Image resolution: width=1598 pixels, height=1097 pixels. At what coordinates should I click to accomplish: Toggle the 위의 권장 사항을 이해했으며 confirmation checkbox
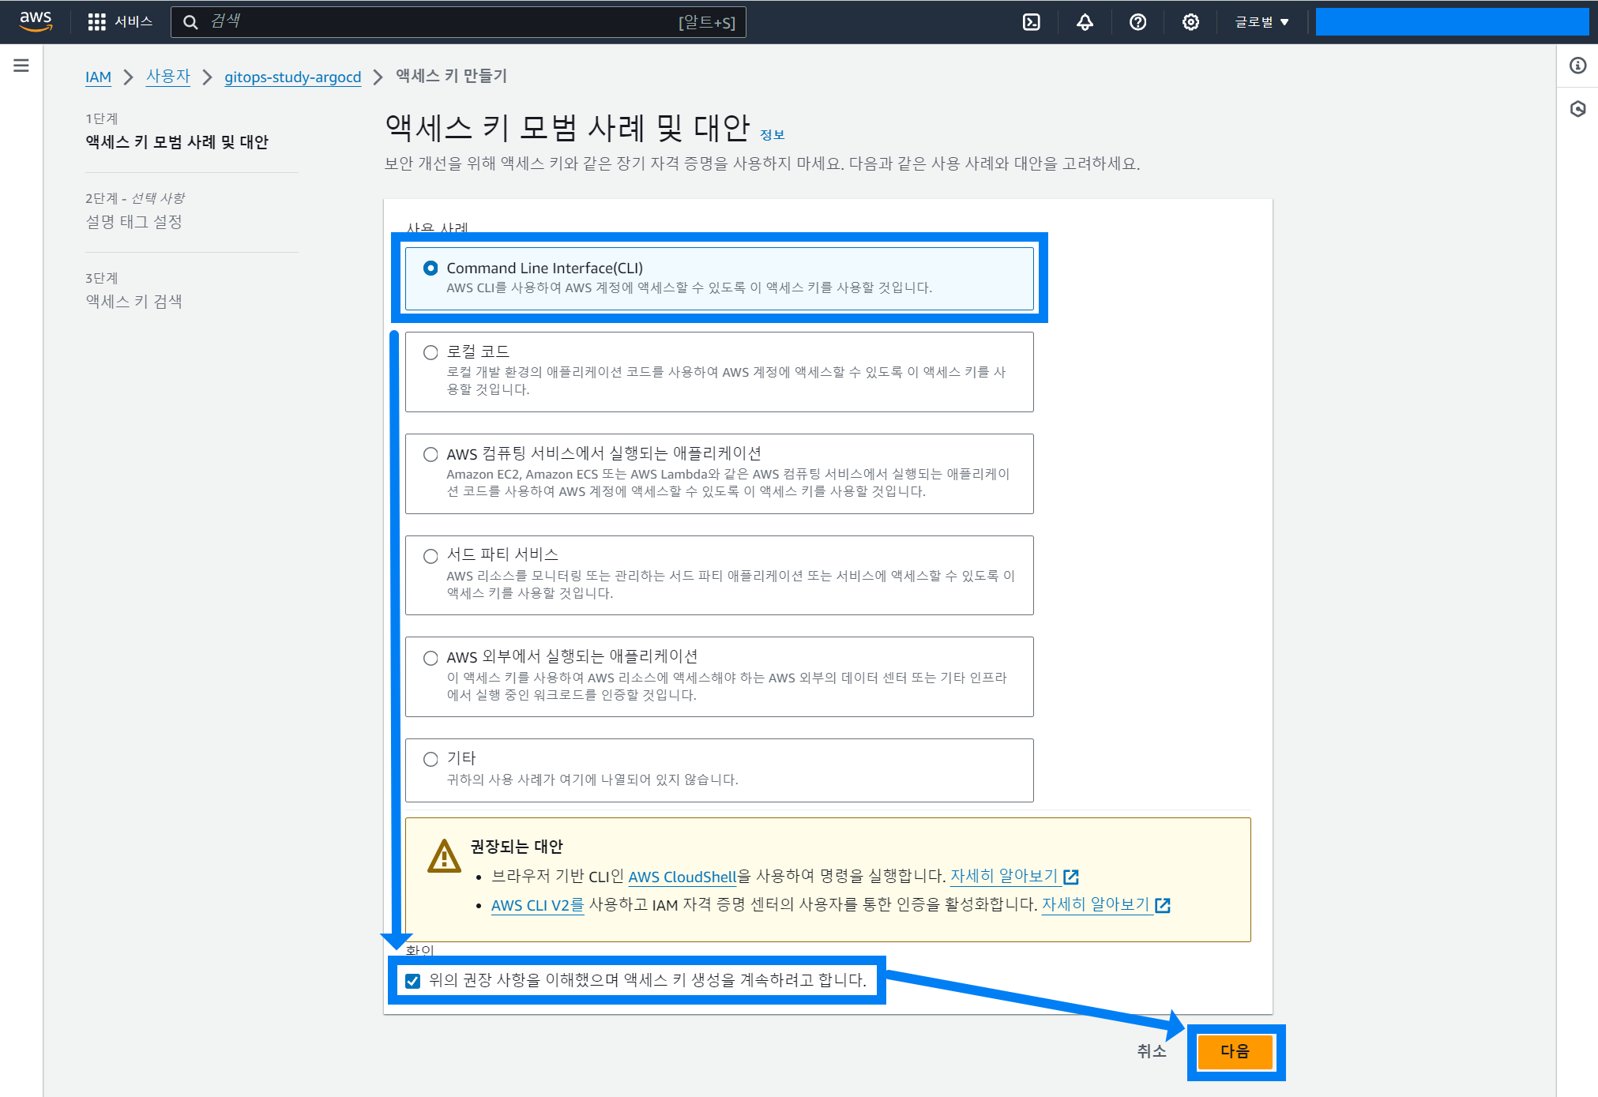[412, 981]
